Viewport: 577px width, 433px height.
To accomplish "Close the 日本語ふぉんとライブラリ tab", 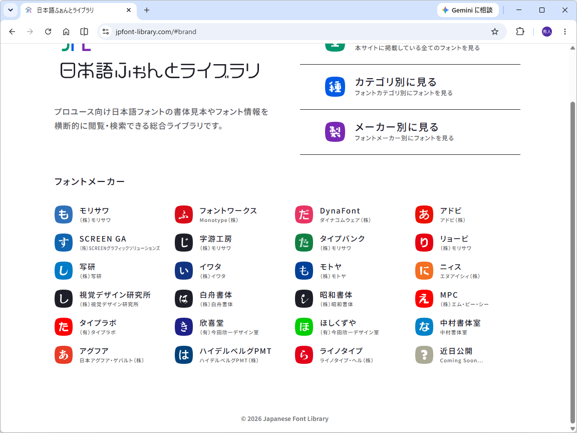I will click(x=128, y=11).
